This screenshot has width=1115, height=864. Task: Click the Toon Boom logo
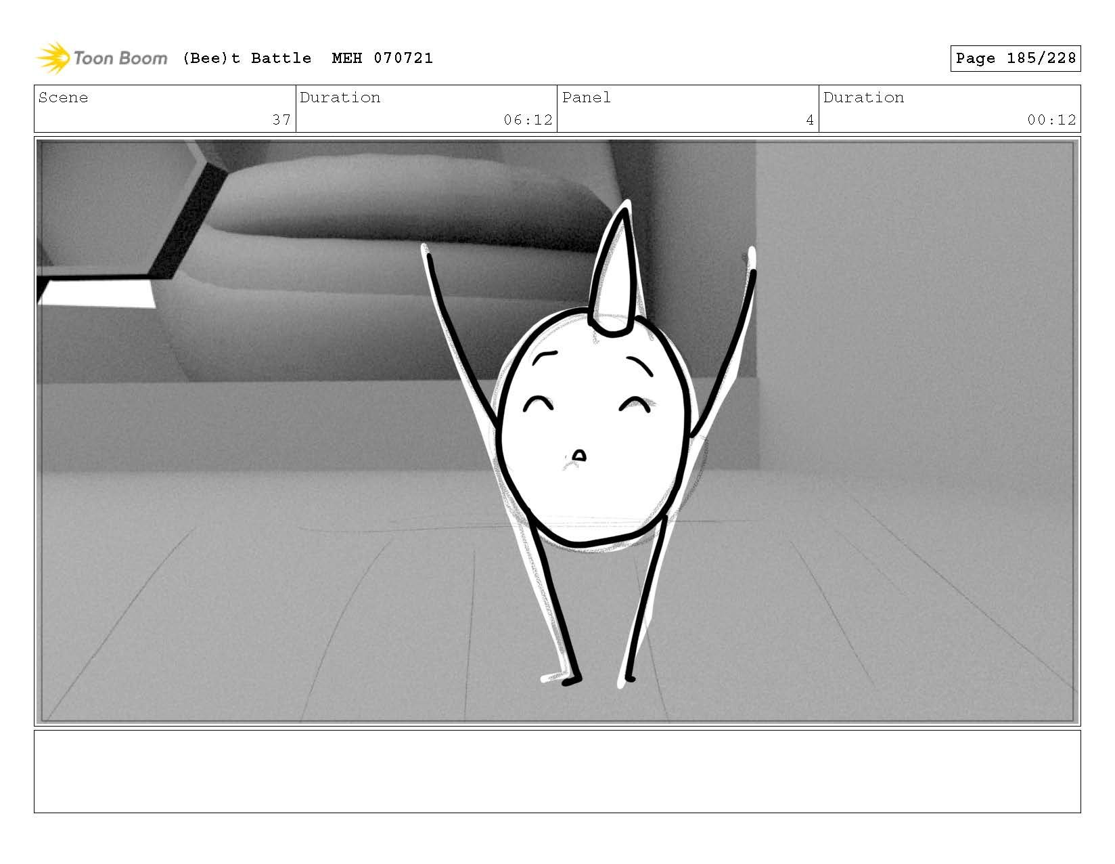point(101,58)
